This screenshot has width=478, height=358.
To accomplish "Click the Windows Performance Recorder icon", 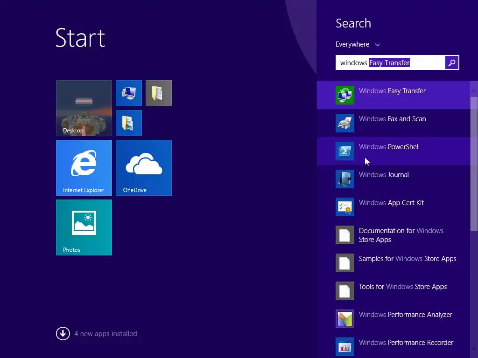I will click(x=345, y=347).
